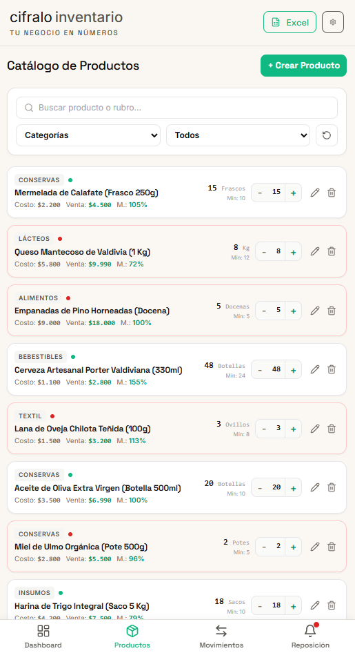This screenshot has height=653, width=355.
Task: Export inventory with the Excel button
Action: (x=290, y=22)
